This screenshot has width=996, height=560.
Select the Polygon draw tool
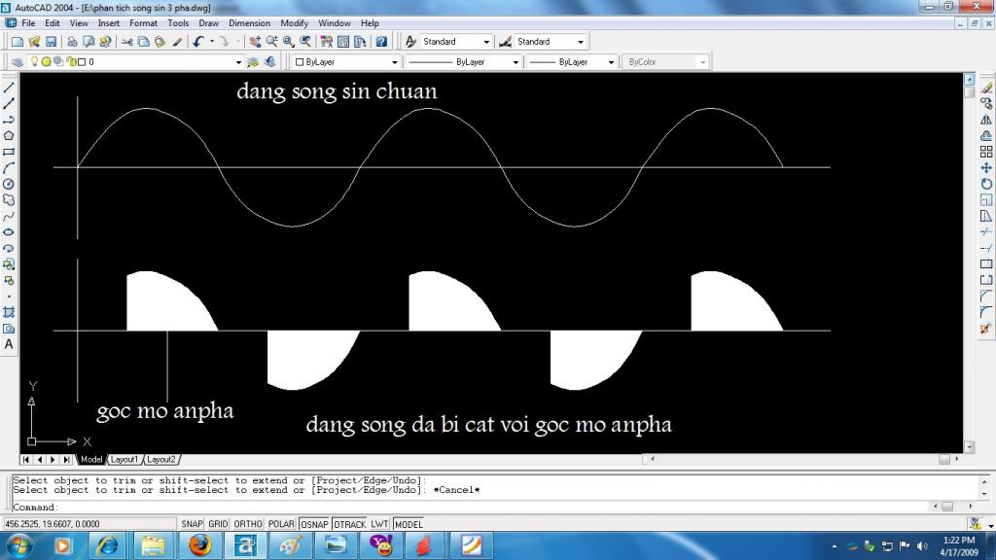click(x=9, y=135)
